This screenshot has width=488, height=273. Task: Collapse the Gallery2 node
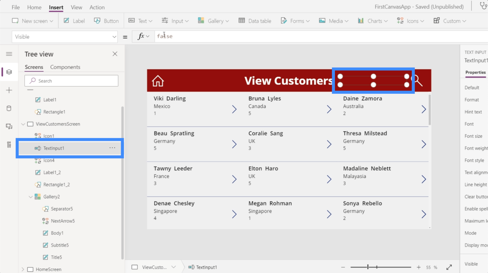click(x=31, y=197)
